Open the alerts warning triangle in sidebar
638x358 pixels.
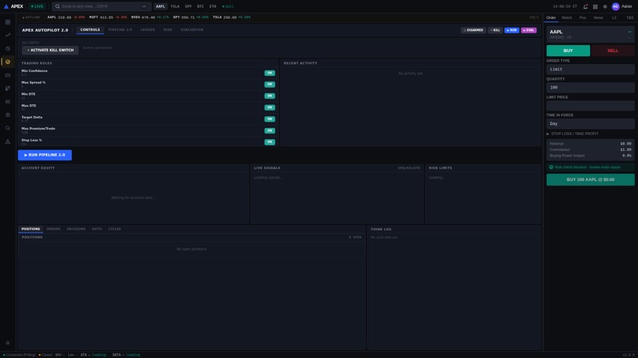click(x=8, y=141)
